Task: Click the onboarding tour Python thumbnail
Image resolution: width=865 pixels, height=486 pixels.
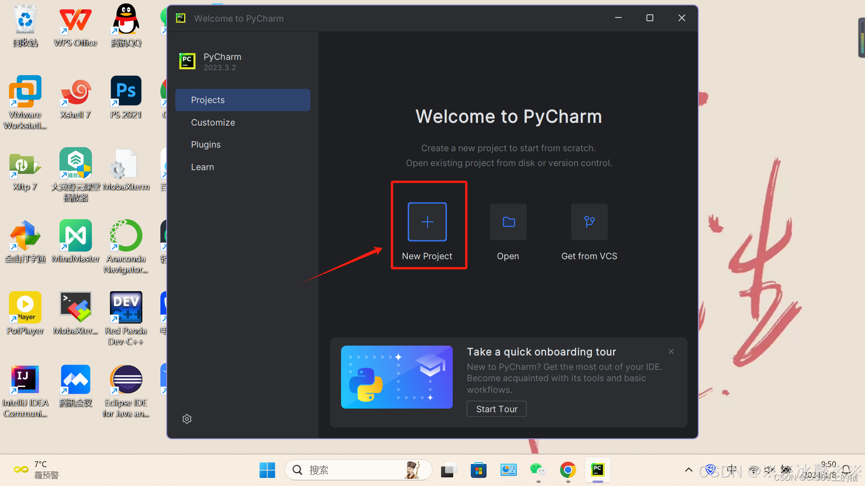Action: (397, 377)
